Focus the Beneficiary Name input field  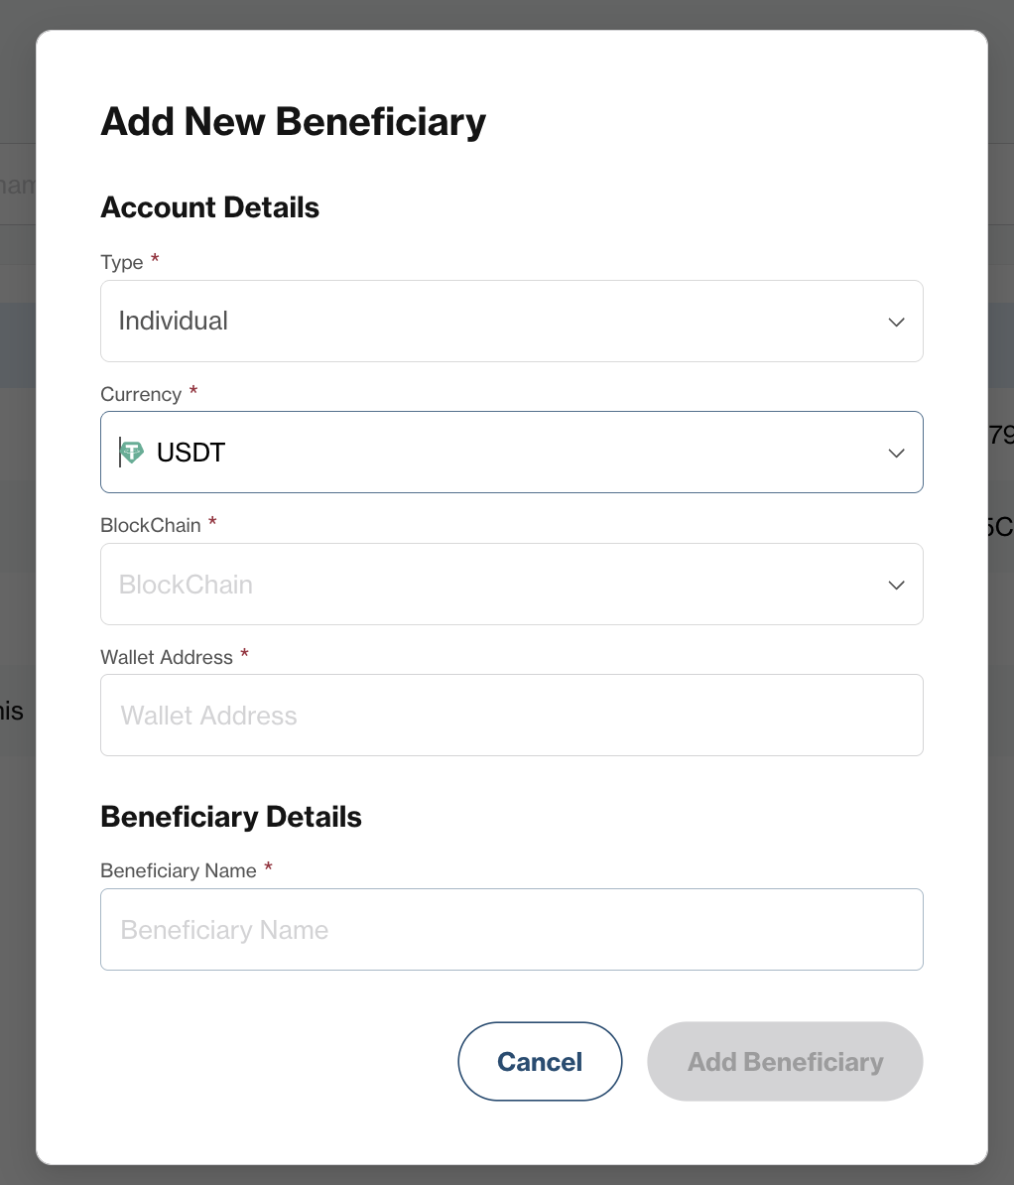coord(512,930)
